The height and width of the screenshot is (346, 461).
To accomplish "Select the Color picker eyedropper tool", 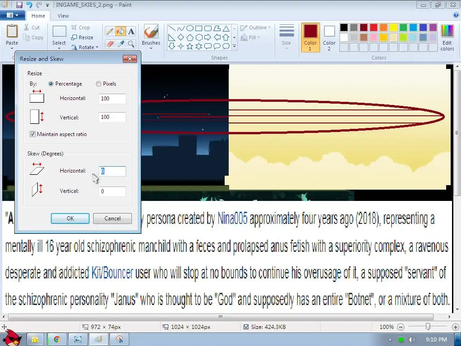I will tap(120, 44).
